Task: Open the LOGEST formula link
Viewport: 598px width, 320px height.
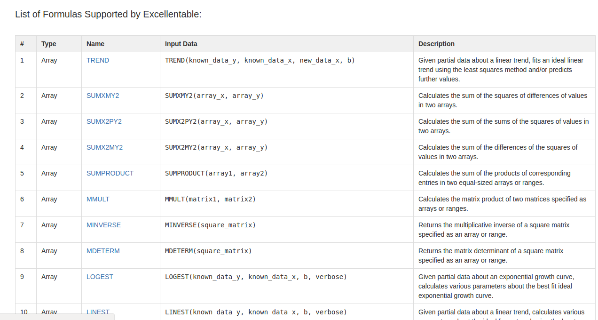Action: (100, 277)
